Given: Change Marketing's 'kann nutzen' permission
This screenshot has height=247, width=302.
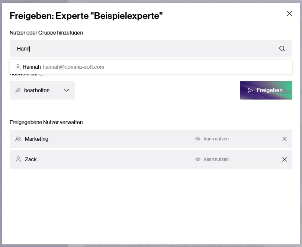Looking at the screenshot, I should pos(216,139).
